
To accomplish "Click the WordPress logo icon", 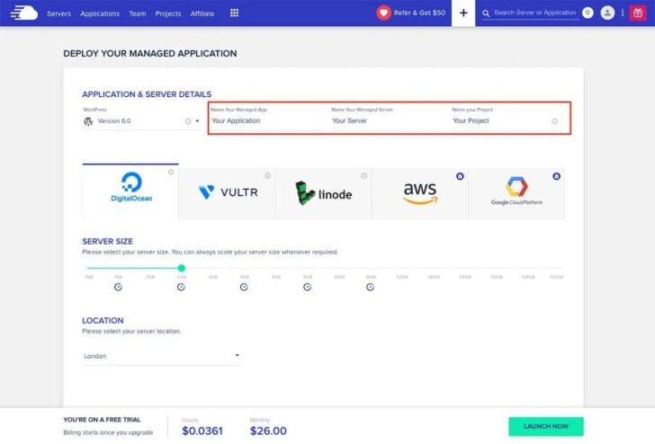I will click(88, 121).
